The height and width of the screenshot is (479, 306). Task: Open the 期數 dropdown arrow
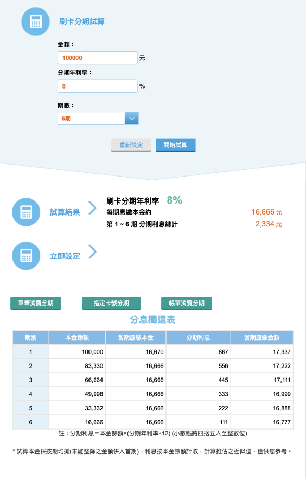tap(132, 119)
